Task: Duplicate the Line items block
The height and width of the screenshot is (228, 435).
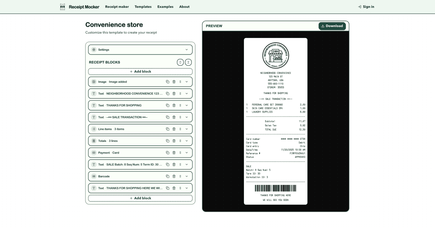Action: click(x=167, y=129)
